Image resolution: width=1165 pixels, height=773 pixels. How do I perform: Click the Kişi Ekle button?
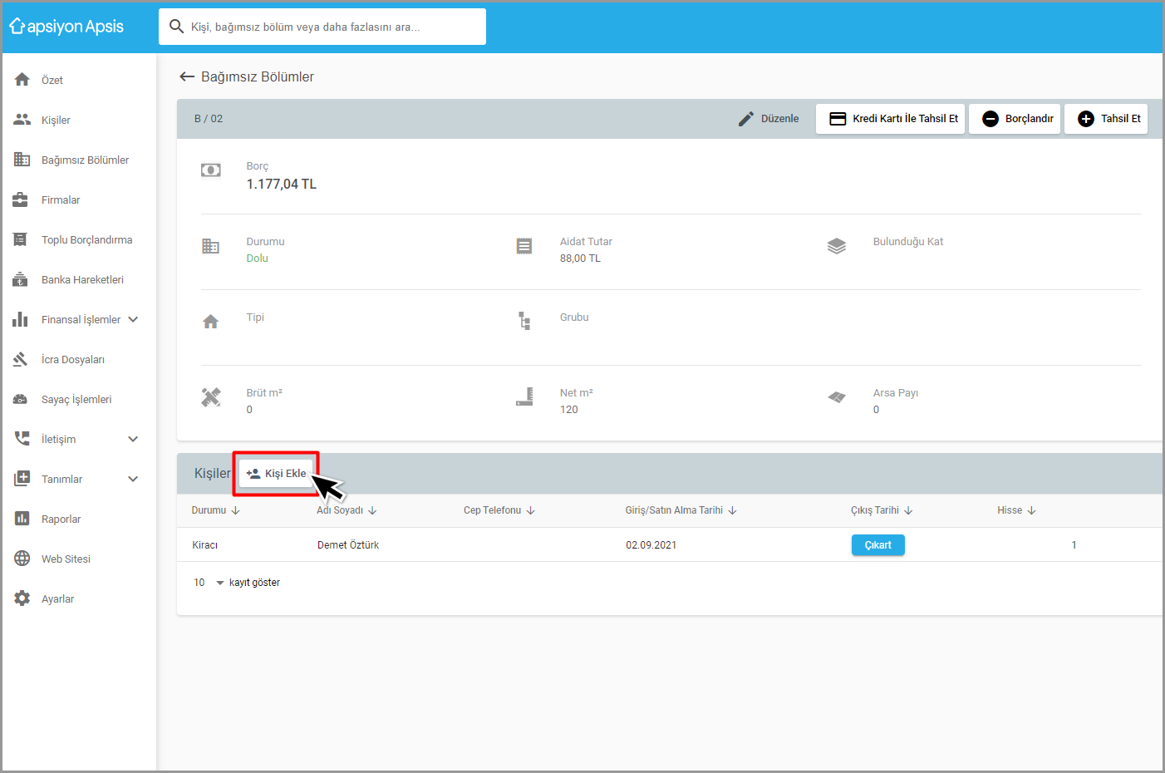[x=277, y=474]
